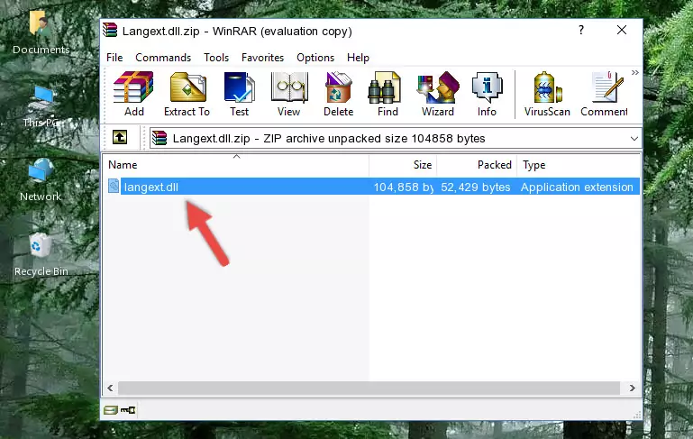Viewport: 693px width, 439px height.
Task: Select the Network desktop icon
Action: [x=41, y=180]
